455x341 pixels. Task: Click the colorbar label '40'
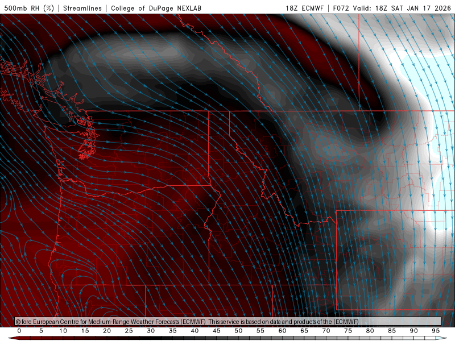(195, 331)
